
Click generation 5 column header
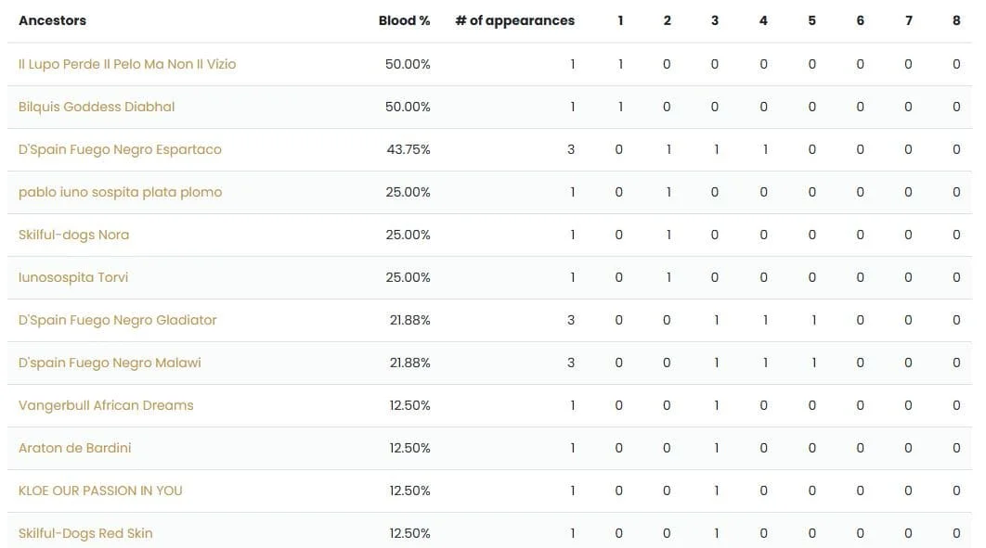pyautogui.click(x=811, y=20)
